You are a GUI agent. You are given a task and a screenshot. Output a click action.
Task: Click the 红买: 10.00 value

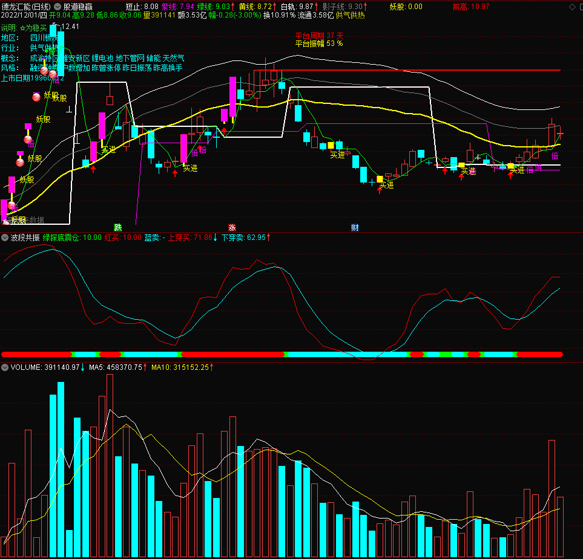[123, 237]
